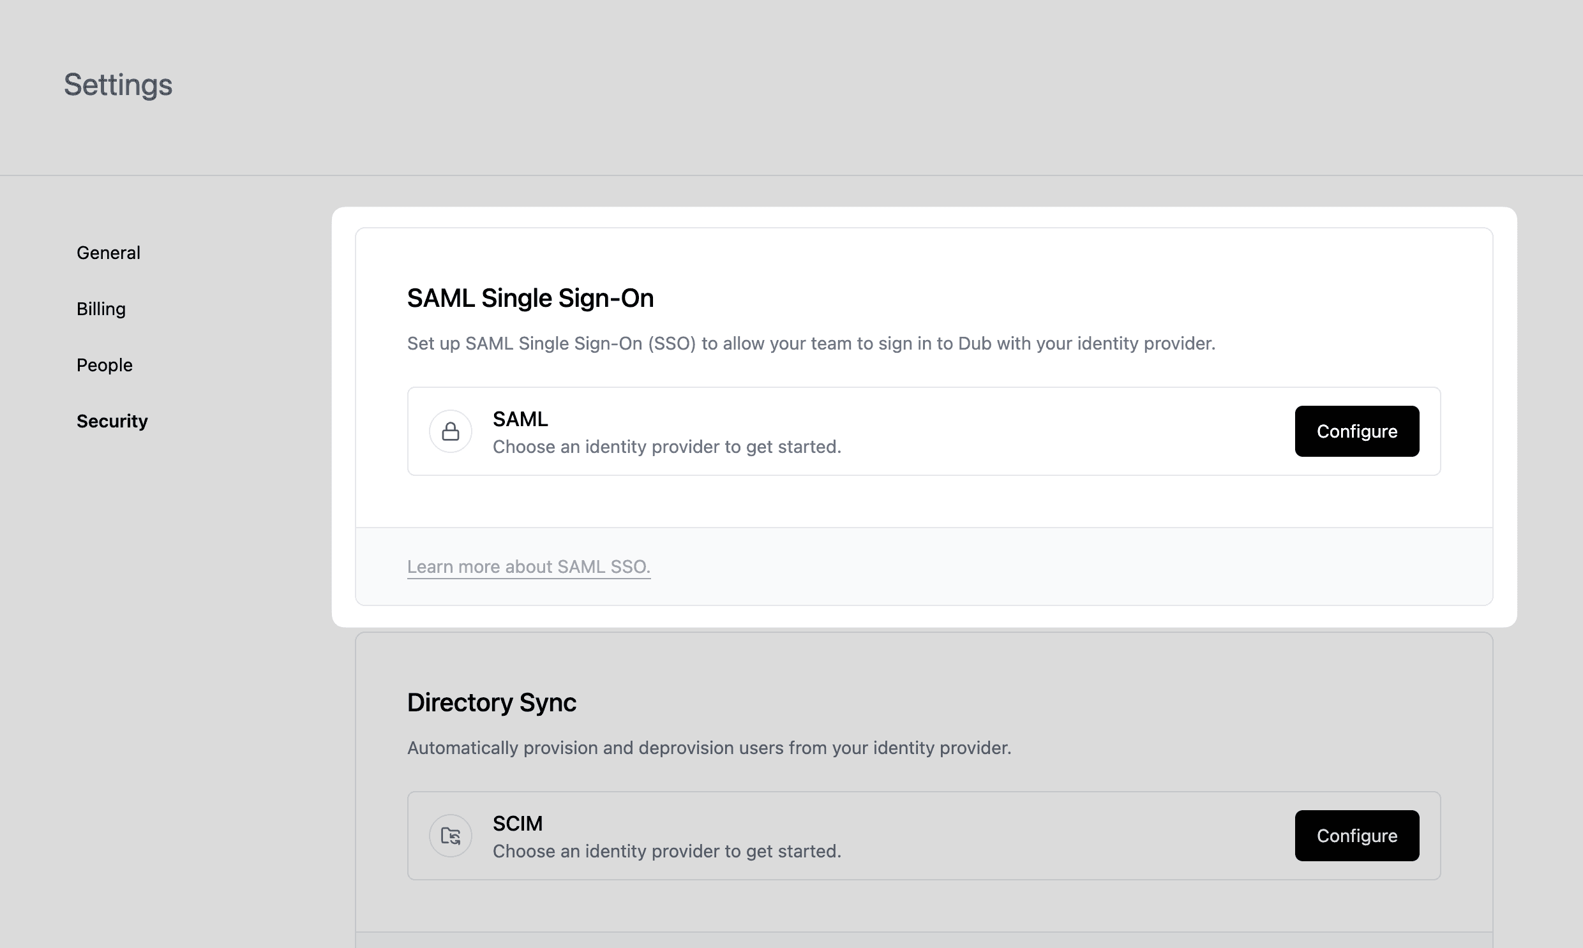1583x948 pixels.
Task: Click the SAML label text
Action: point(520,418)
